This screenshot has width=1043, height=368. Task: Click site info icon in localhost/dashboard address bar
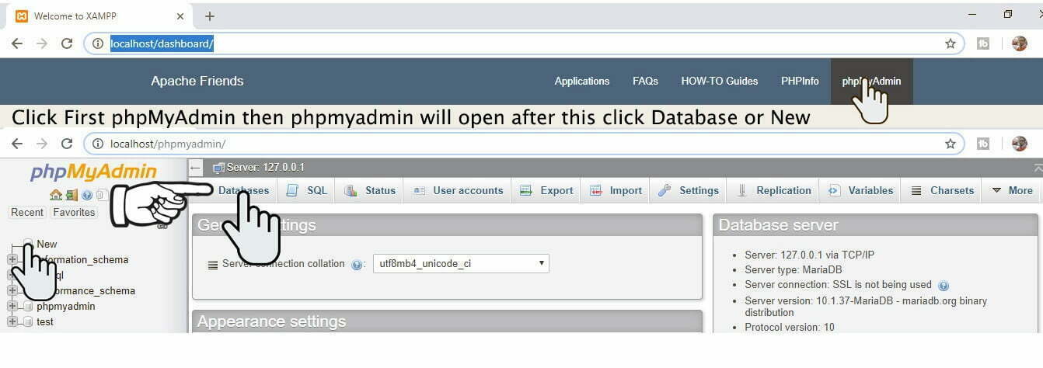pos(98,43)
